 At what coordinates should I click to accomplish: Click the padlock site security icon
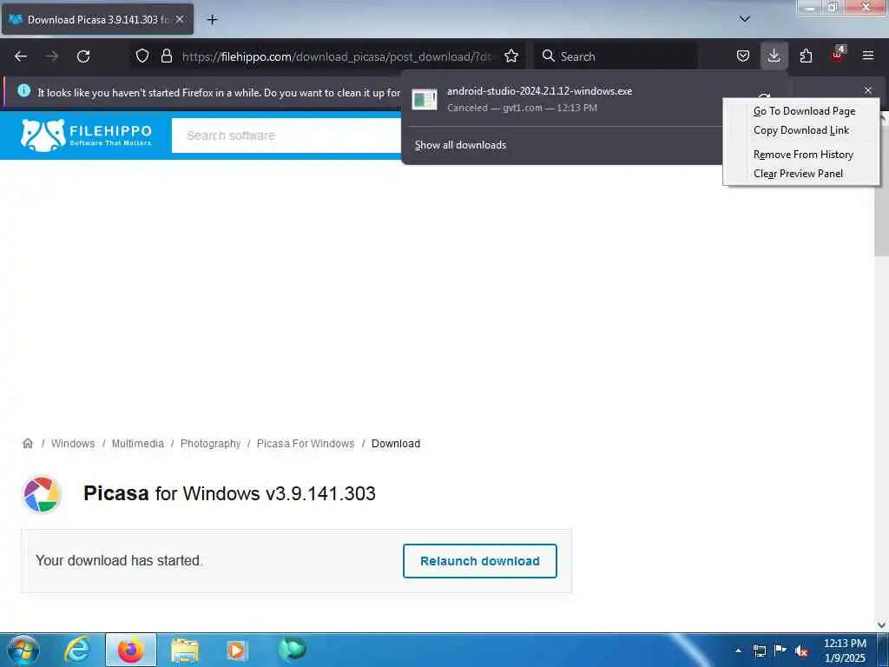click(x=166, y=56)
